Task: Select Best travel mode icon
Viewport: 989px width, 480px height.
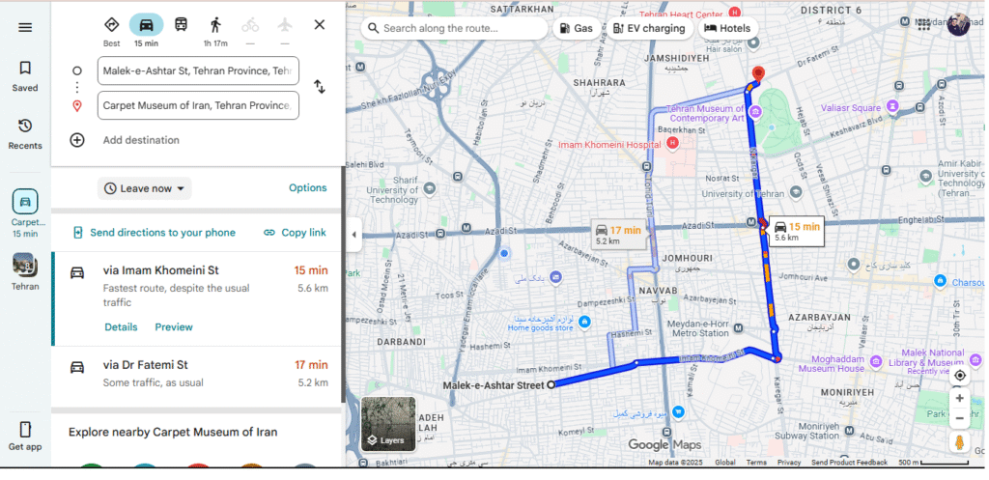Action: [112, 25]
